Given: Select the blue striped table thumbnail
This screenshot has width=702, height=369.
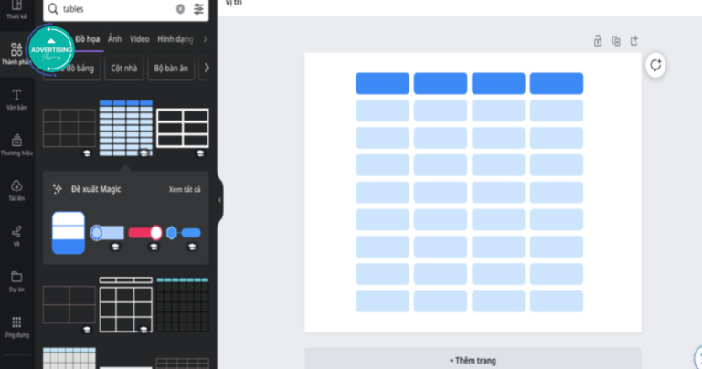Looking at the screenshot, I should coord(126,129).
